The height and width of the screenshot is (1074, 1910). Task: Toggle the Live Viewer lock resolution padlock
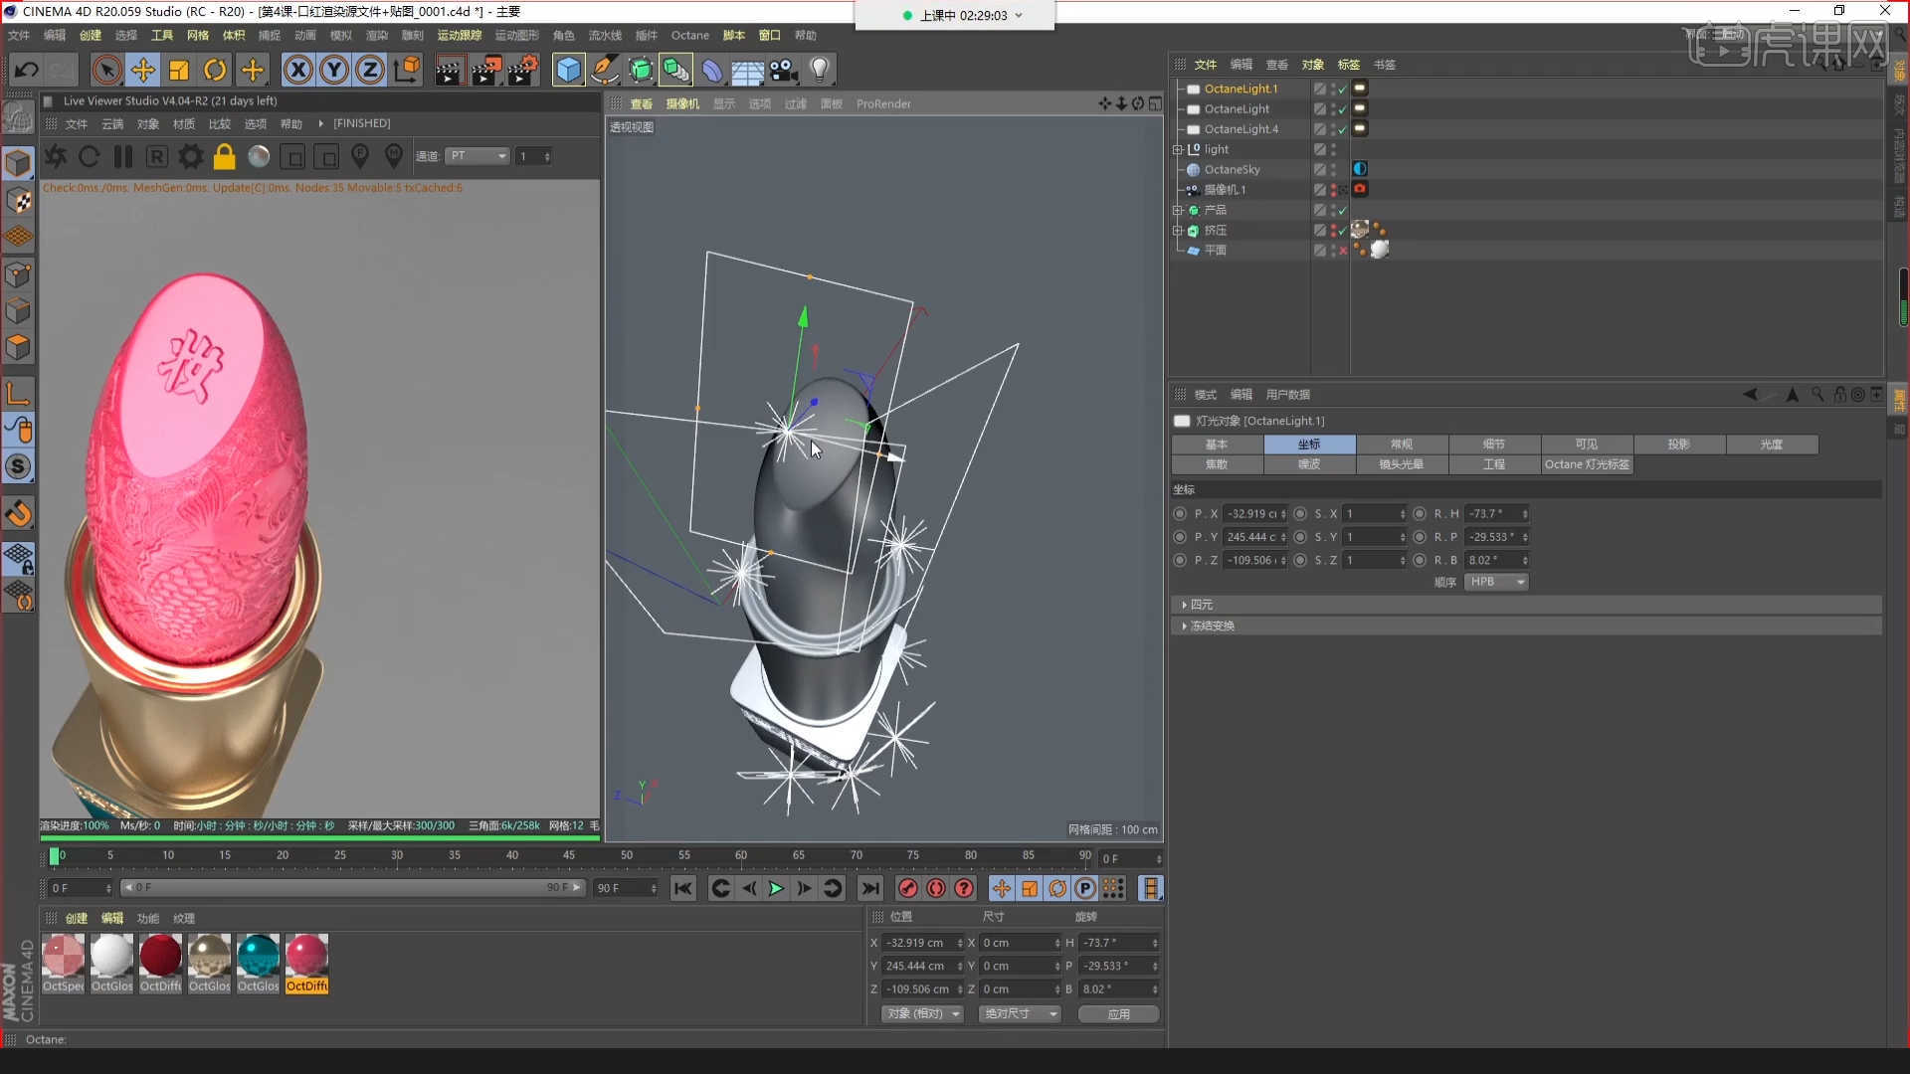[x=225, y=156]
